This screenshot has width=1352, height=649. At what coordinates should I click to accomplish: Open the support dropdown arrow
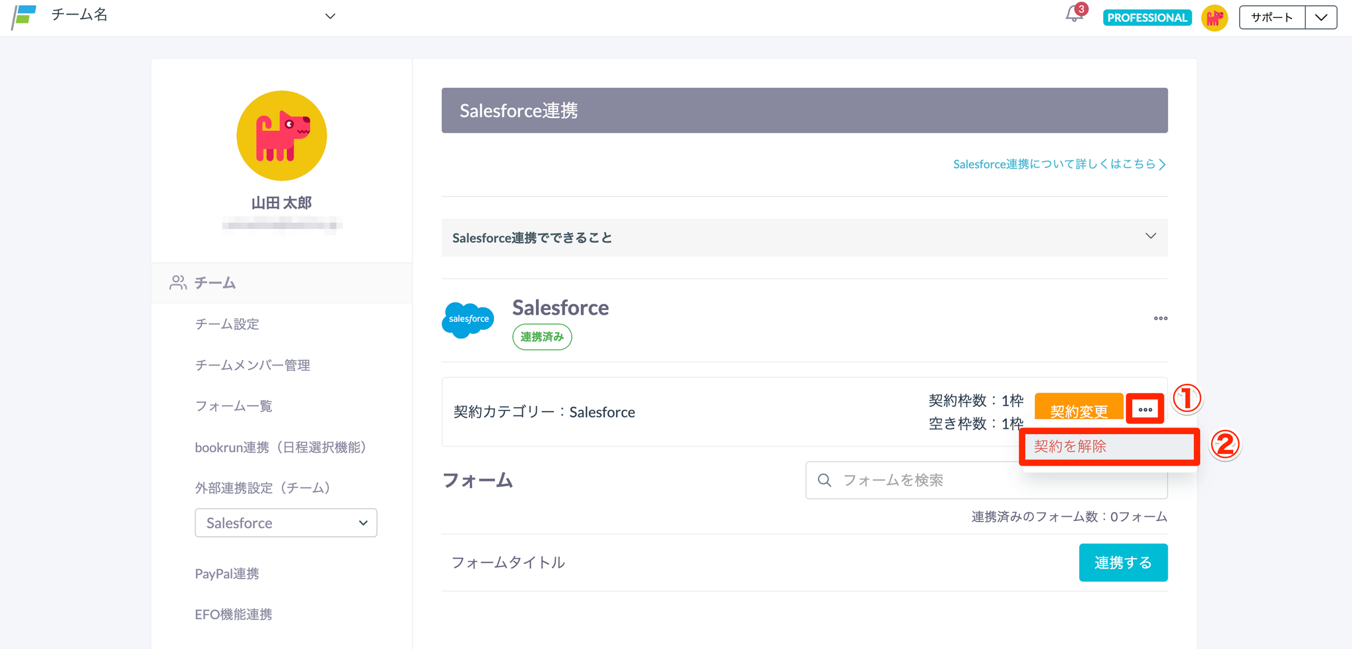[x=1320, y=18]
